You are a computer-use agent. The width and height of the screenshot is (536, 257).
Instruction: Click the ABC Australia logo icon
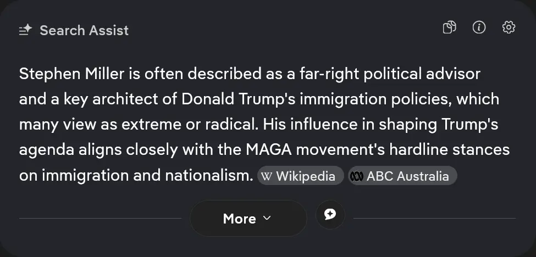(x=357, y=176)
